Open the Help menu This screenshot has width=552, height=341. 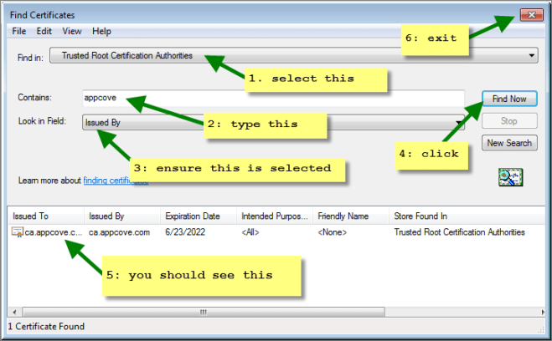101,31
